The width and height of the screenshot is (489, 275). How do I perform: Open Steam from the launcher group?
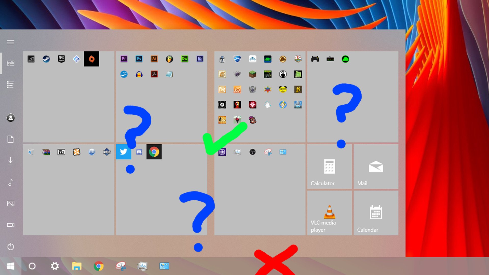pyautogui.click(x=46, y=59)
